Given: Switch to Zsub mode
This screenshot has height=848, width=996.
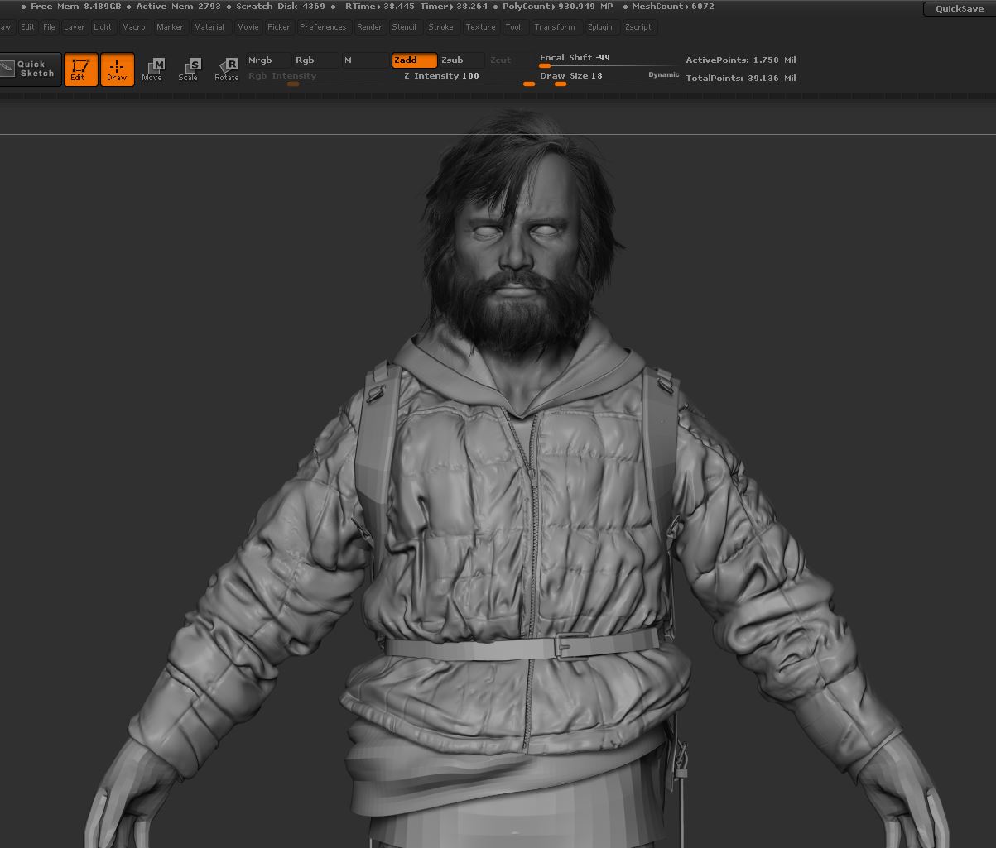Looking at the screenshot, I should (460, 60).
